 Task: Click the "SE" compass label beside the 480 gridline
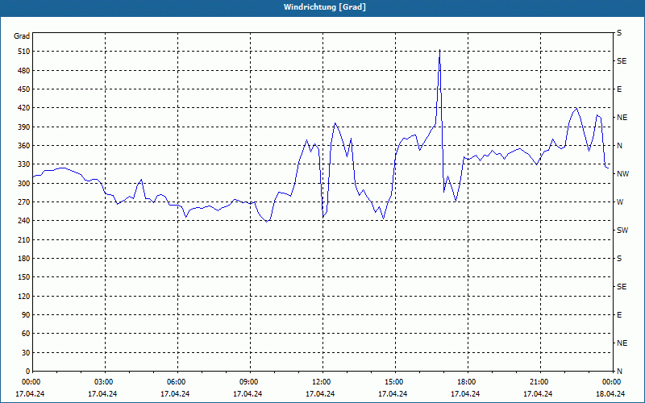coord(622,61)
